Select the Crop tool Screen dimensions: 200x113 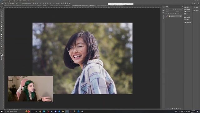click(2, 16)
